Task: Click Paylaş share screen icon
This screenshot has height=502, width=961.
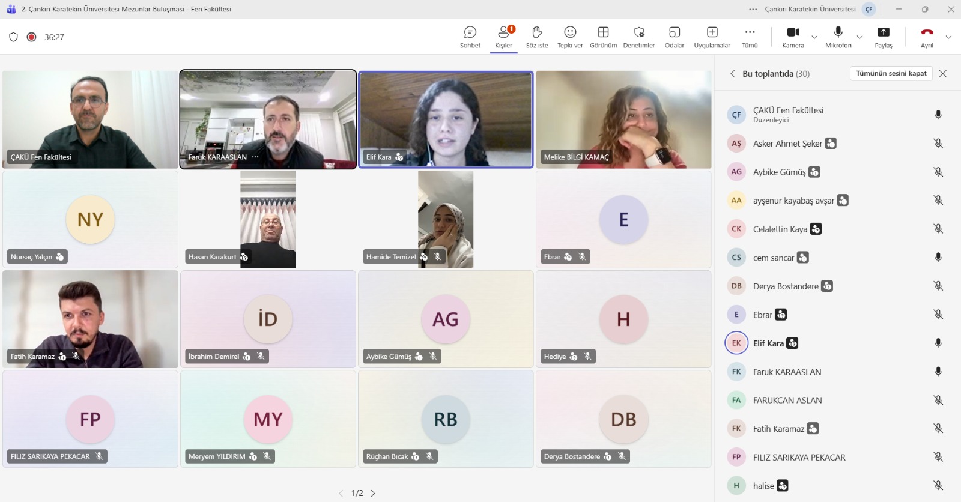Action: 884,37
